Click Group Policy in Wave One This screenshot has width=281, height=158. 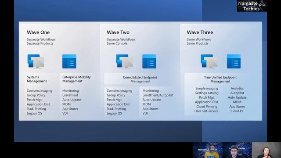(36, 95)
